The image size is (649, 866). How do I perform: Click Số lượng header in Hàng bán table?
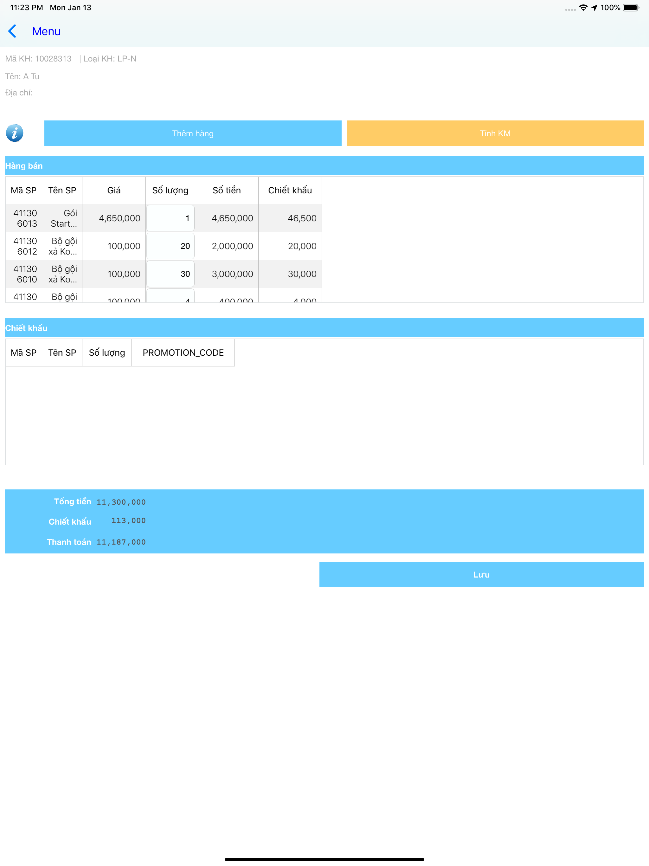click(x=170, y=190)
